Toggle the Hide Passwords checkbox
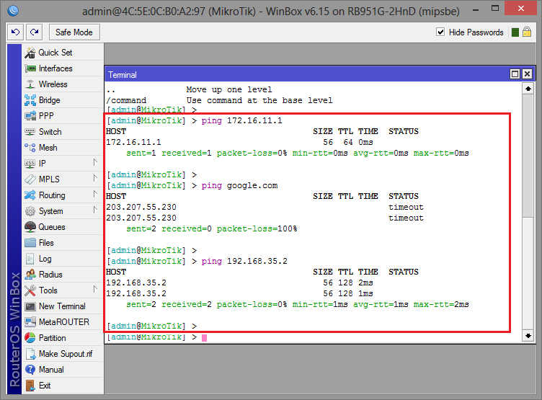The image size is (542, 400). pos(440,32)
